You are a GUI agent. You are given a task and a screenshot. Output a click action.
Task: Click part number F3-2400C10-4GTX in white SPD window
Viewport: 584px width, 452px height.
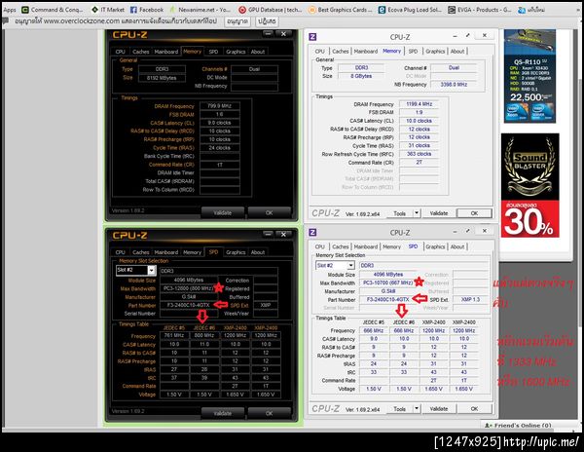pos(387,299)
